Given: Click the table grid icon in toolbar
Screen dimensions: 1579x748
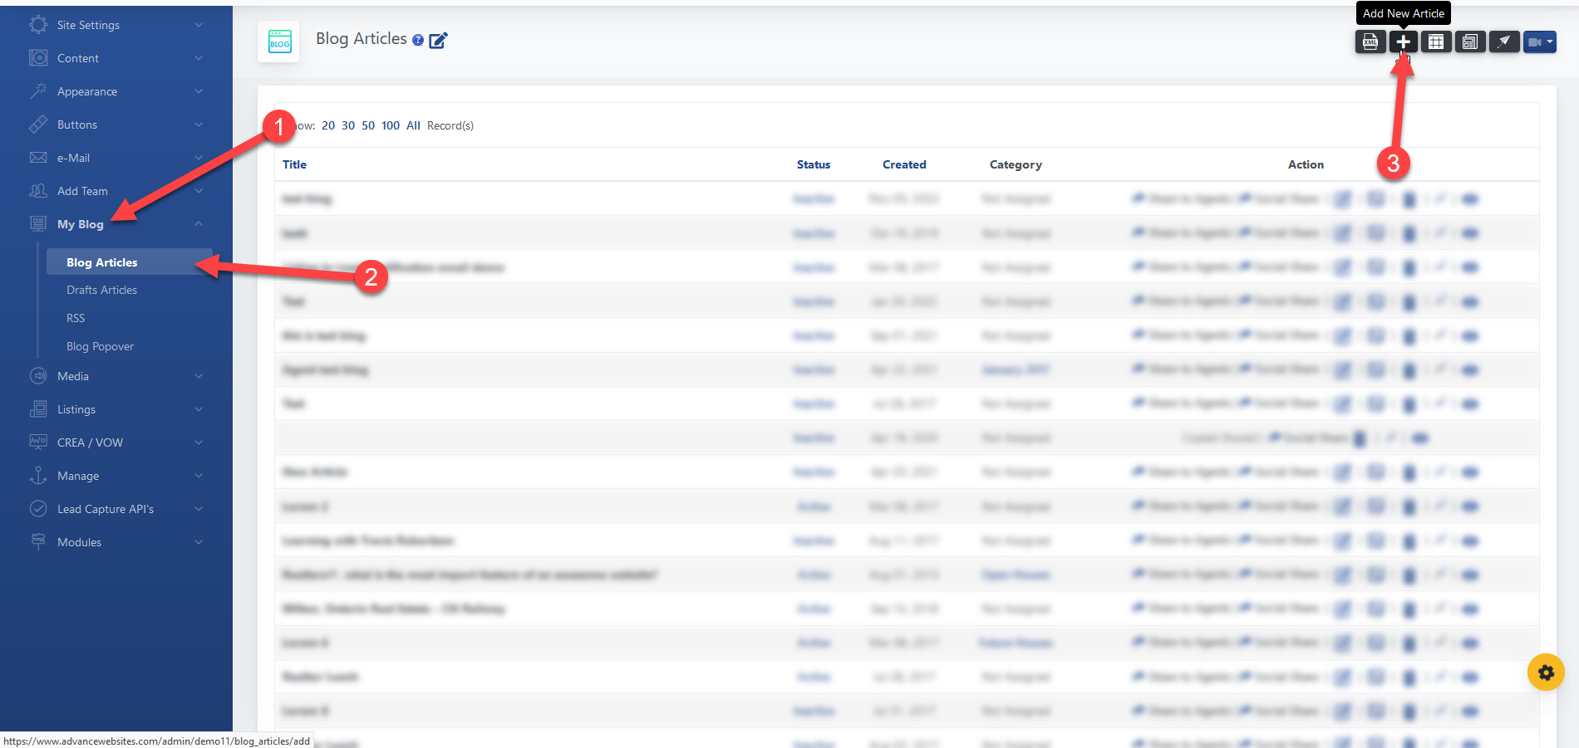Looking at the screenshot, I should pos(1436,42).
